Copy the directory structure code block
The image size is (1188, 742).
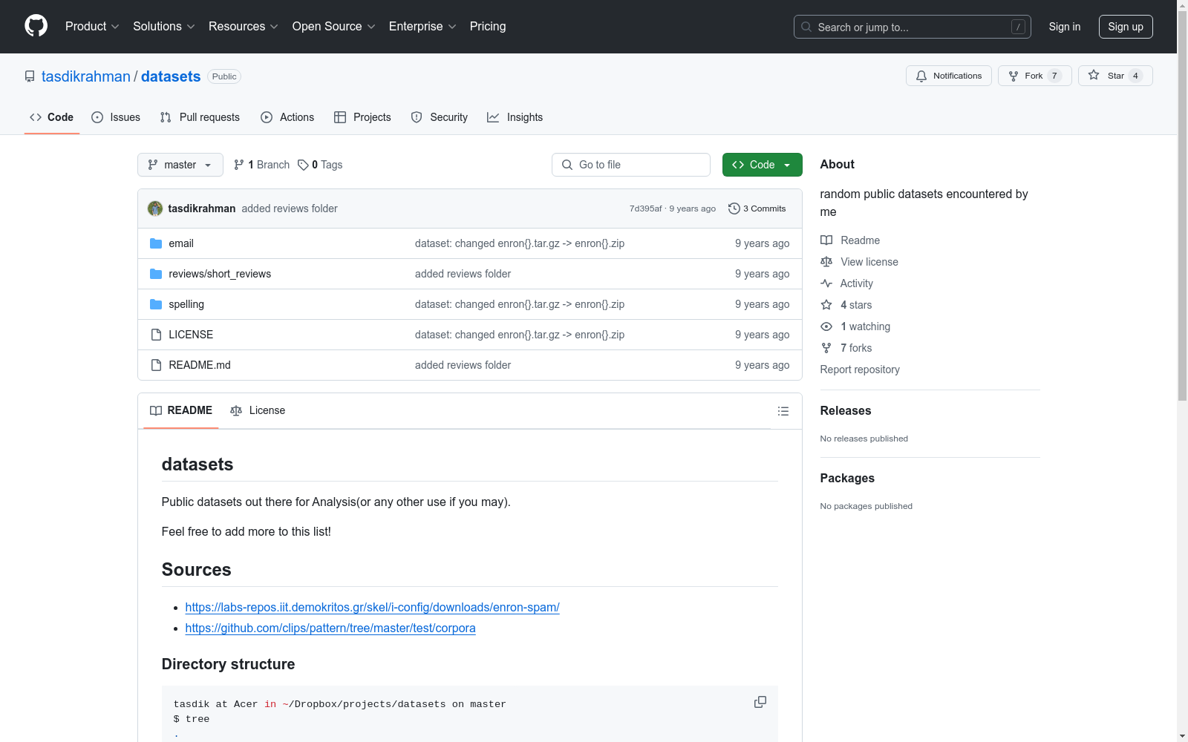coord(760,702)
